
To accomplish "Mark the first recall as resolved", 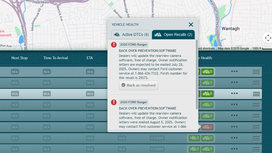I will pos(138,85).
